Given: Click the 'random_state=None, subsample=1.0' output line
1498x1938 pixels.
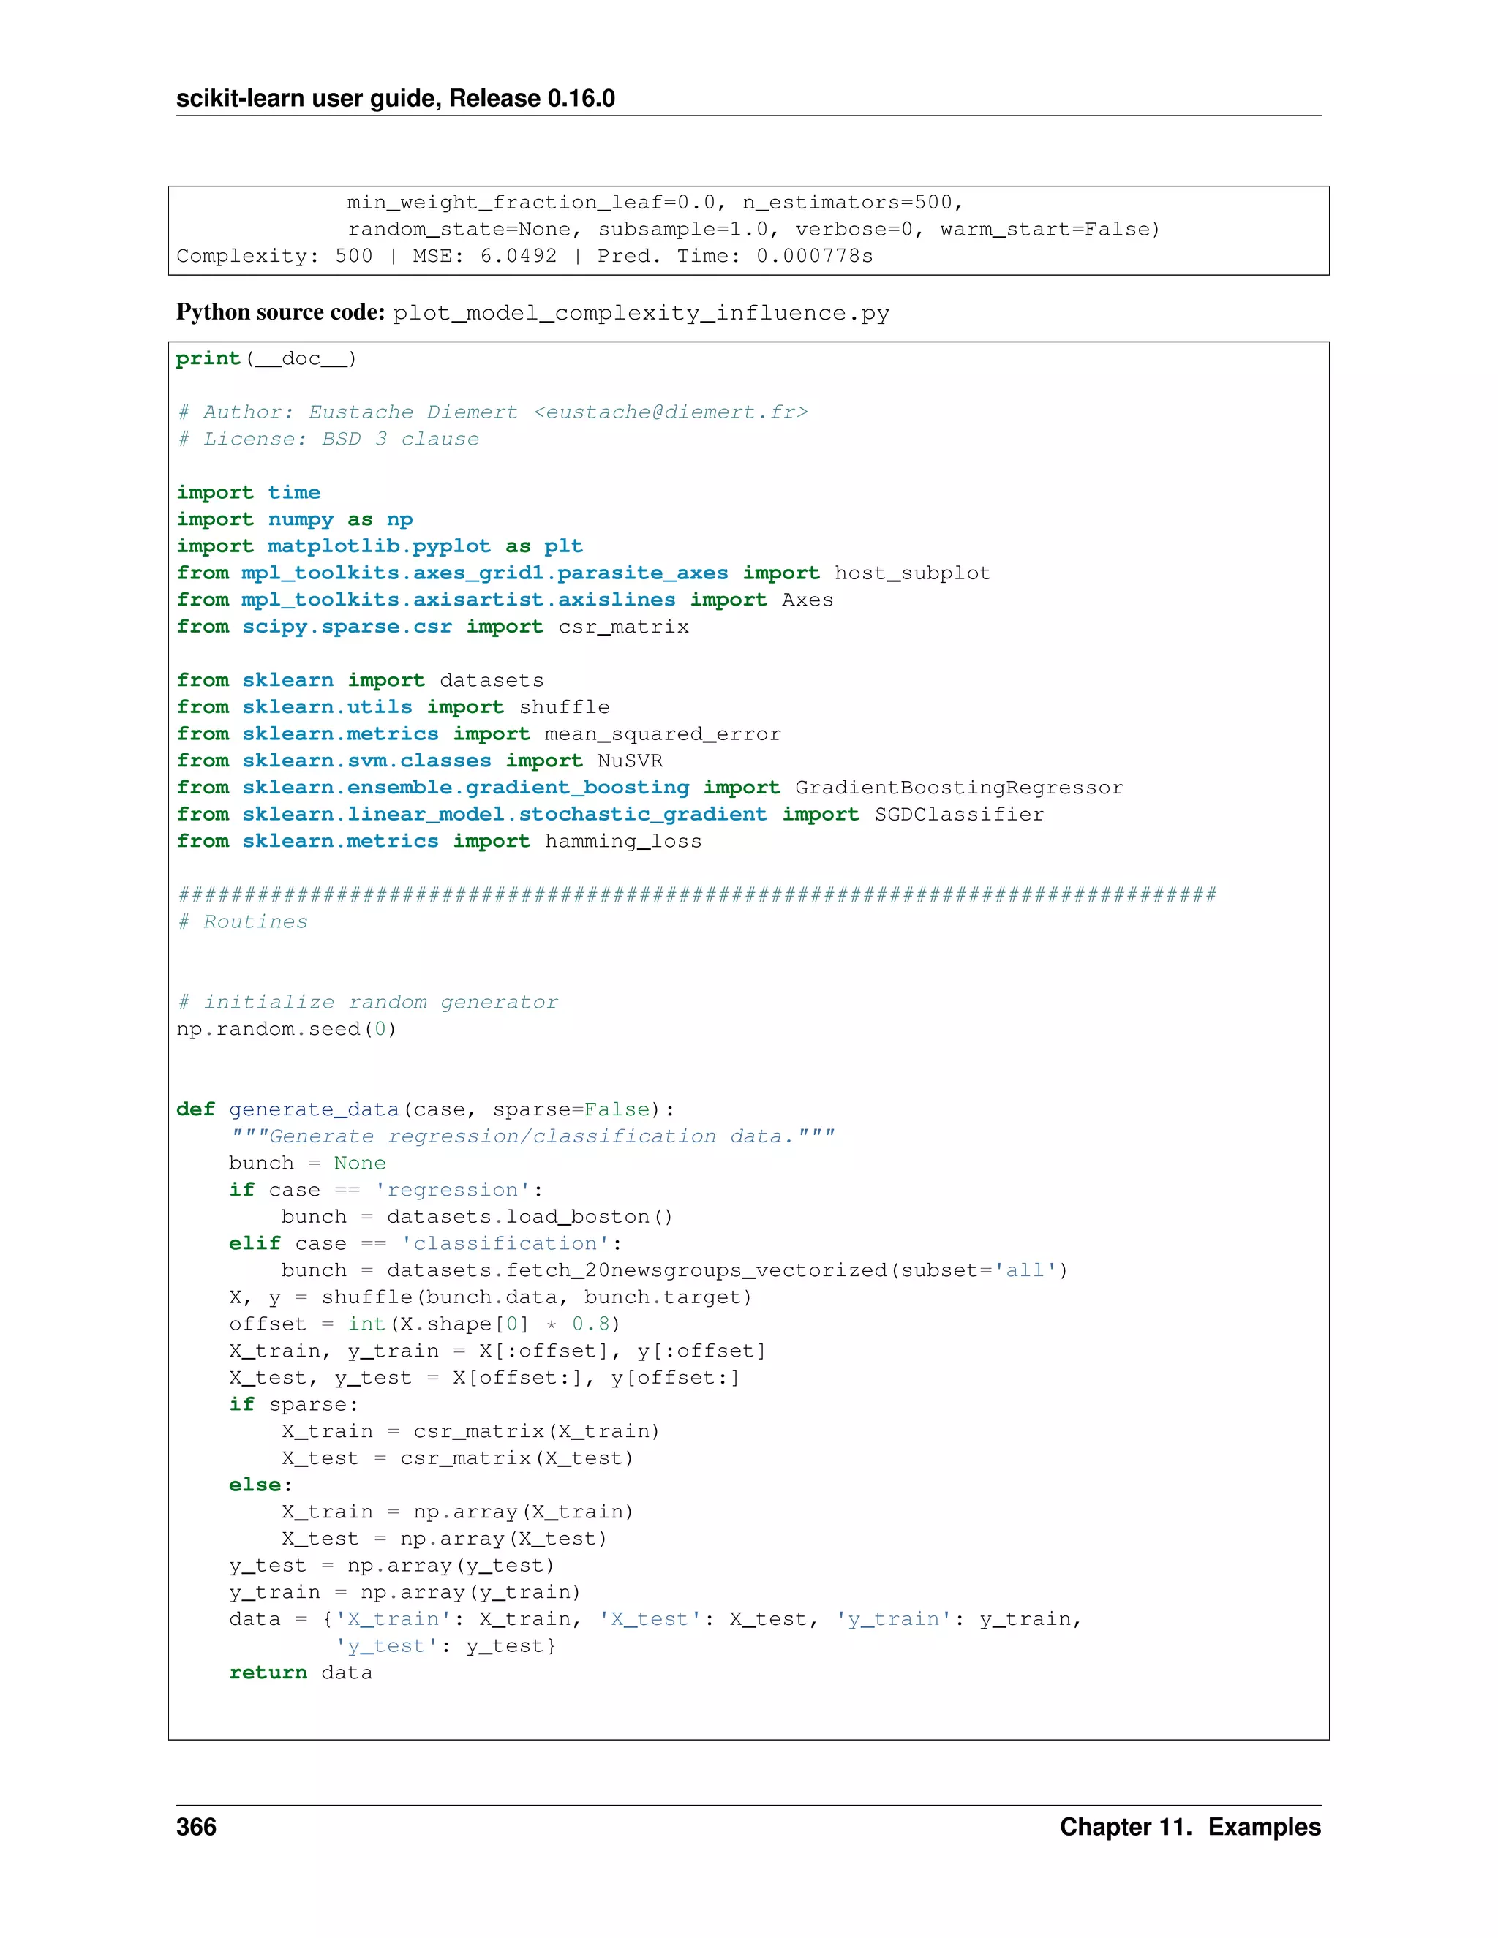Looking at the screenshot, I should [754, 229].
